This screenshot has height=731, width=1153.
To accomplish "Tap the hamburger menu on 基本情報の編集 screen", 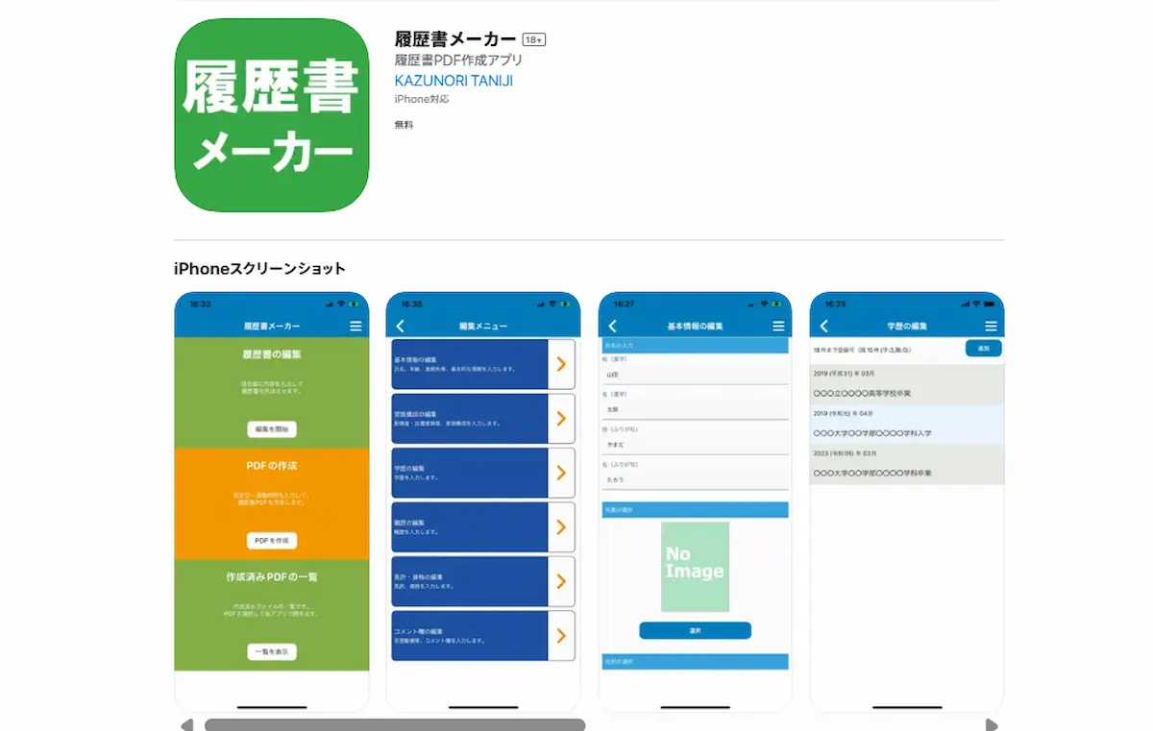I will pyautogui.click(x=778, y=325).
